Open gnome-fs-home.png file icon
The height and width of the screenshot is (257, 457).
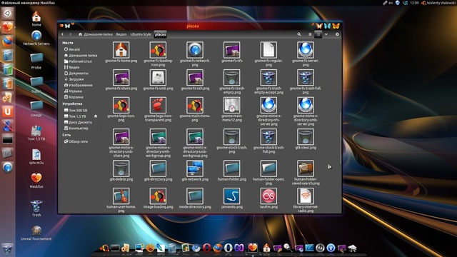click(121, 50)
